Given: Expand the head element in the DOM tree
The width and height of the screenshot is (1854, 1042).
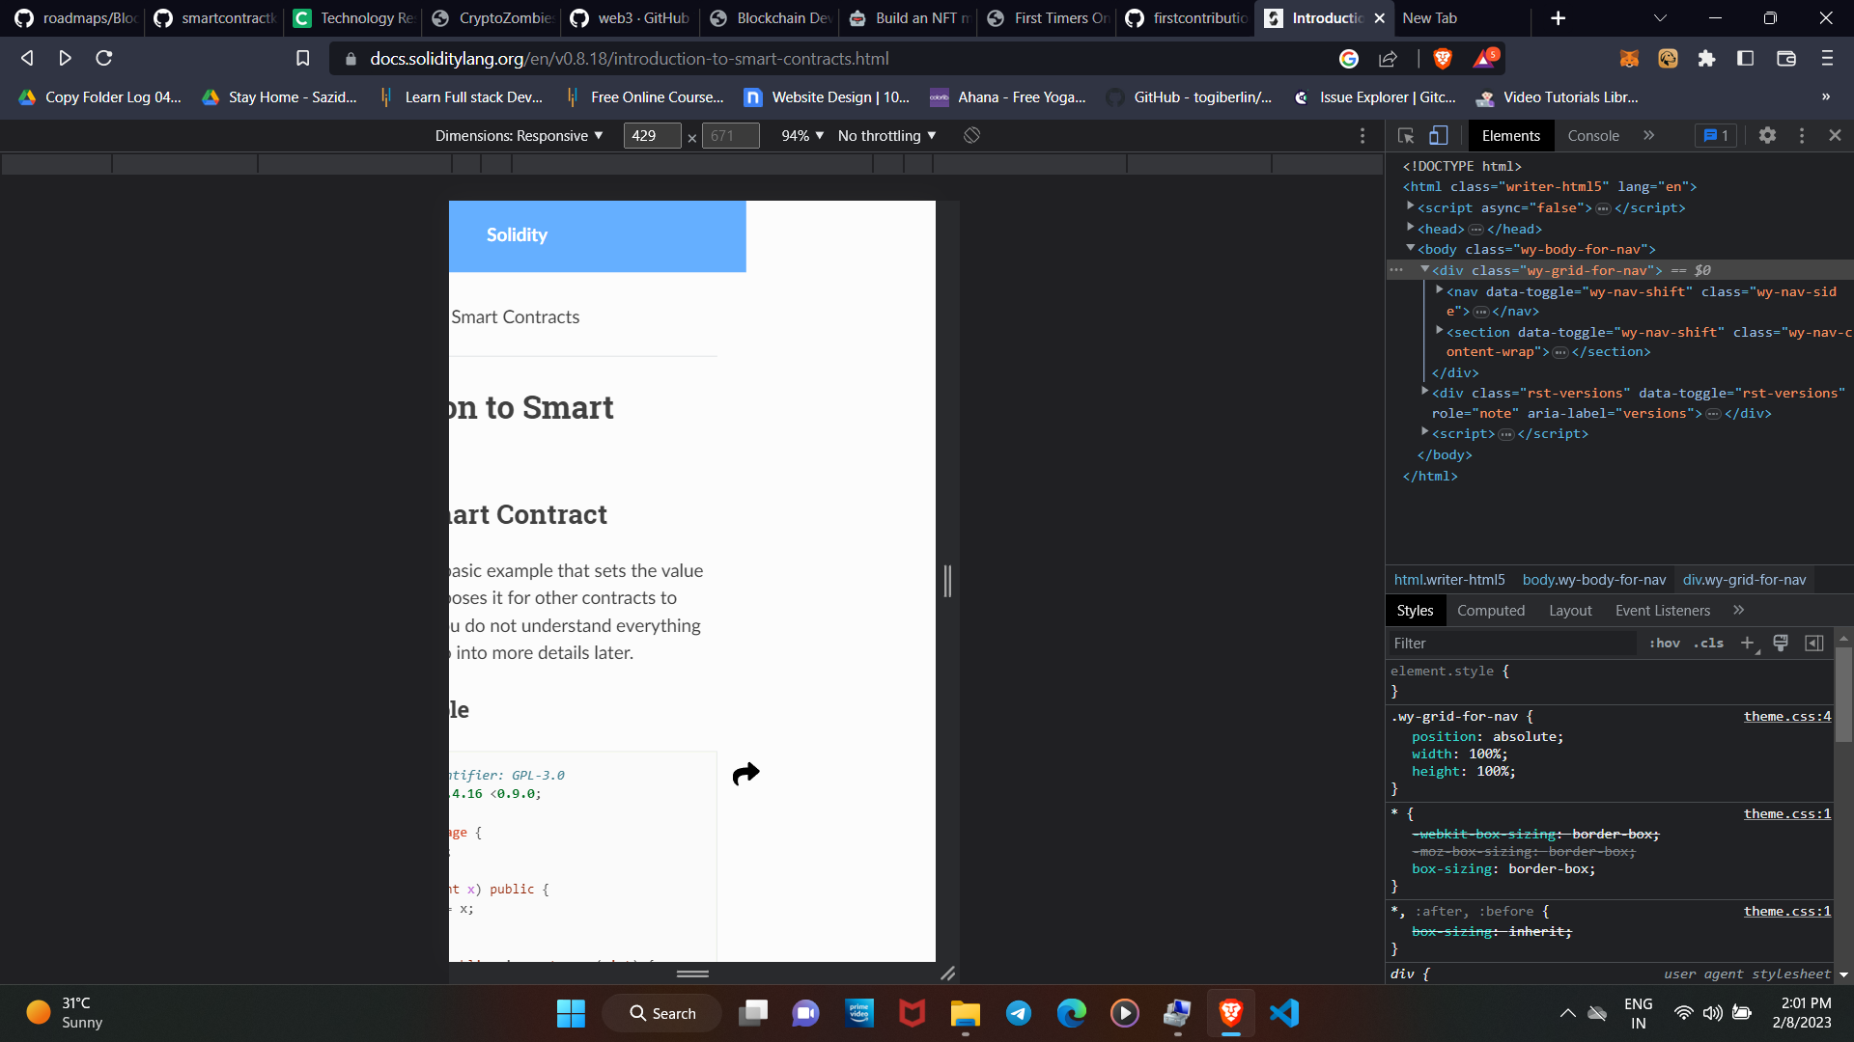Looking at the screenshot, I should coord(1411,229).
